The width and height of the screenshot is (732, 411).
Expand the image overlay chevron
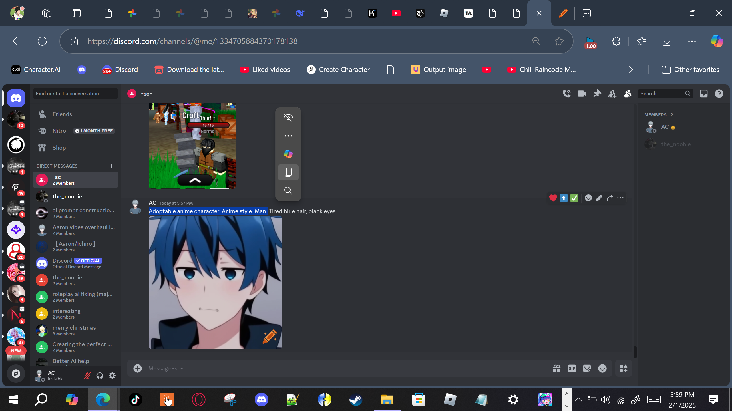point(195,180)
